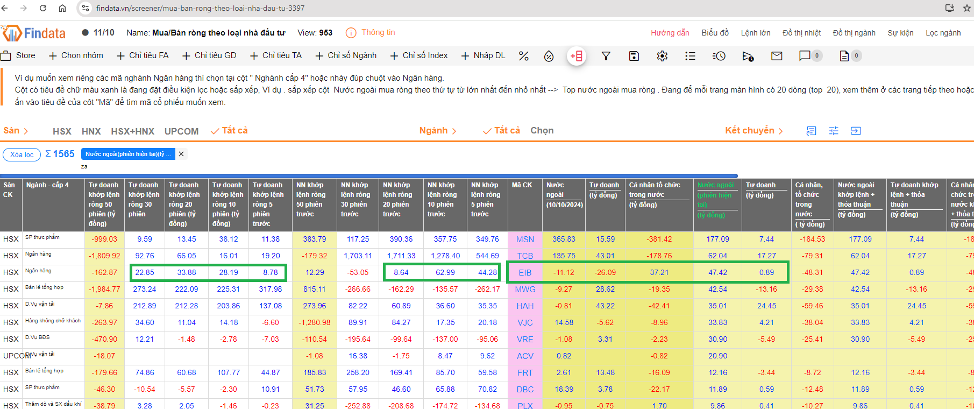Select the HSX+HNX exchange filter
Image resolution: width=974 pixels, height=409 pixels.
point(132,131)
